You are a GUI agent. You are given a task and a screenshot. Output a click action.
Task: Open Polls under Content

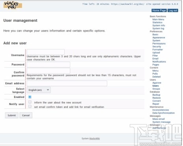155,74
